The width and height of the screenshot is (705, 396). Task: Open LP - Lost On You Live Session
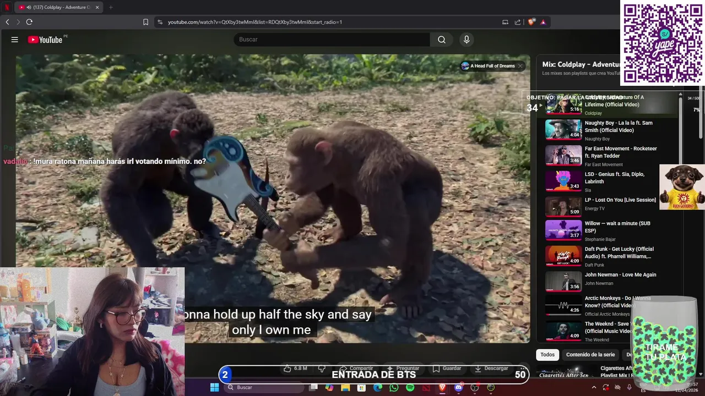coord(620,200)
